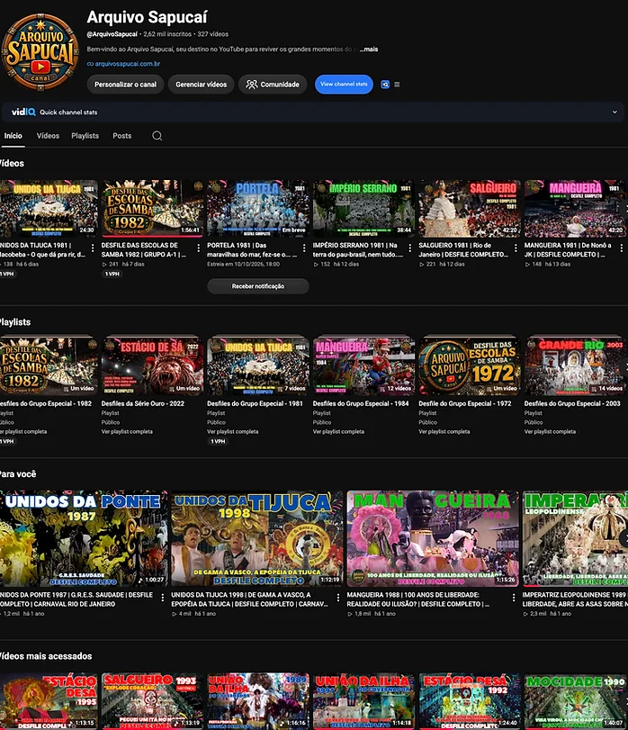Screen dimensions: 628x730
Task: Open the Playlists tab
Action: [85, 136]
